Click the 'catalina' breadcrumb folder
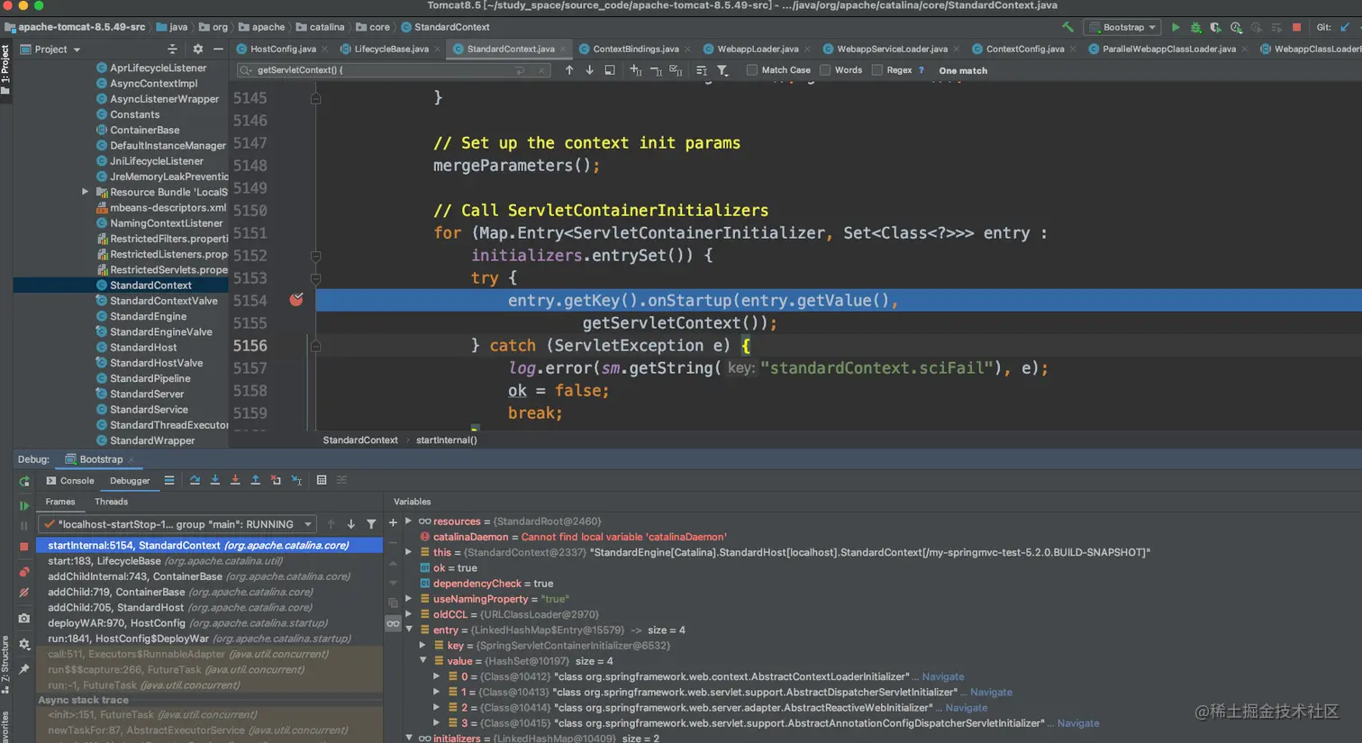The width and height of the screenshot is (1362, 743). click(320, 27)
